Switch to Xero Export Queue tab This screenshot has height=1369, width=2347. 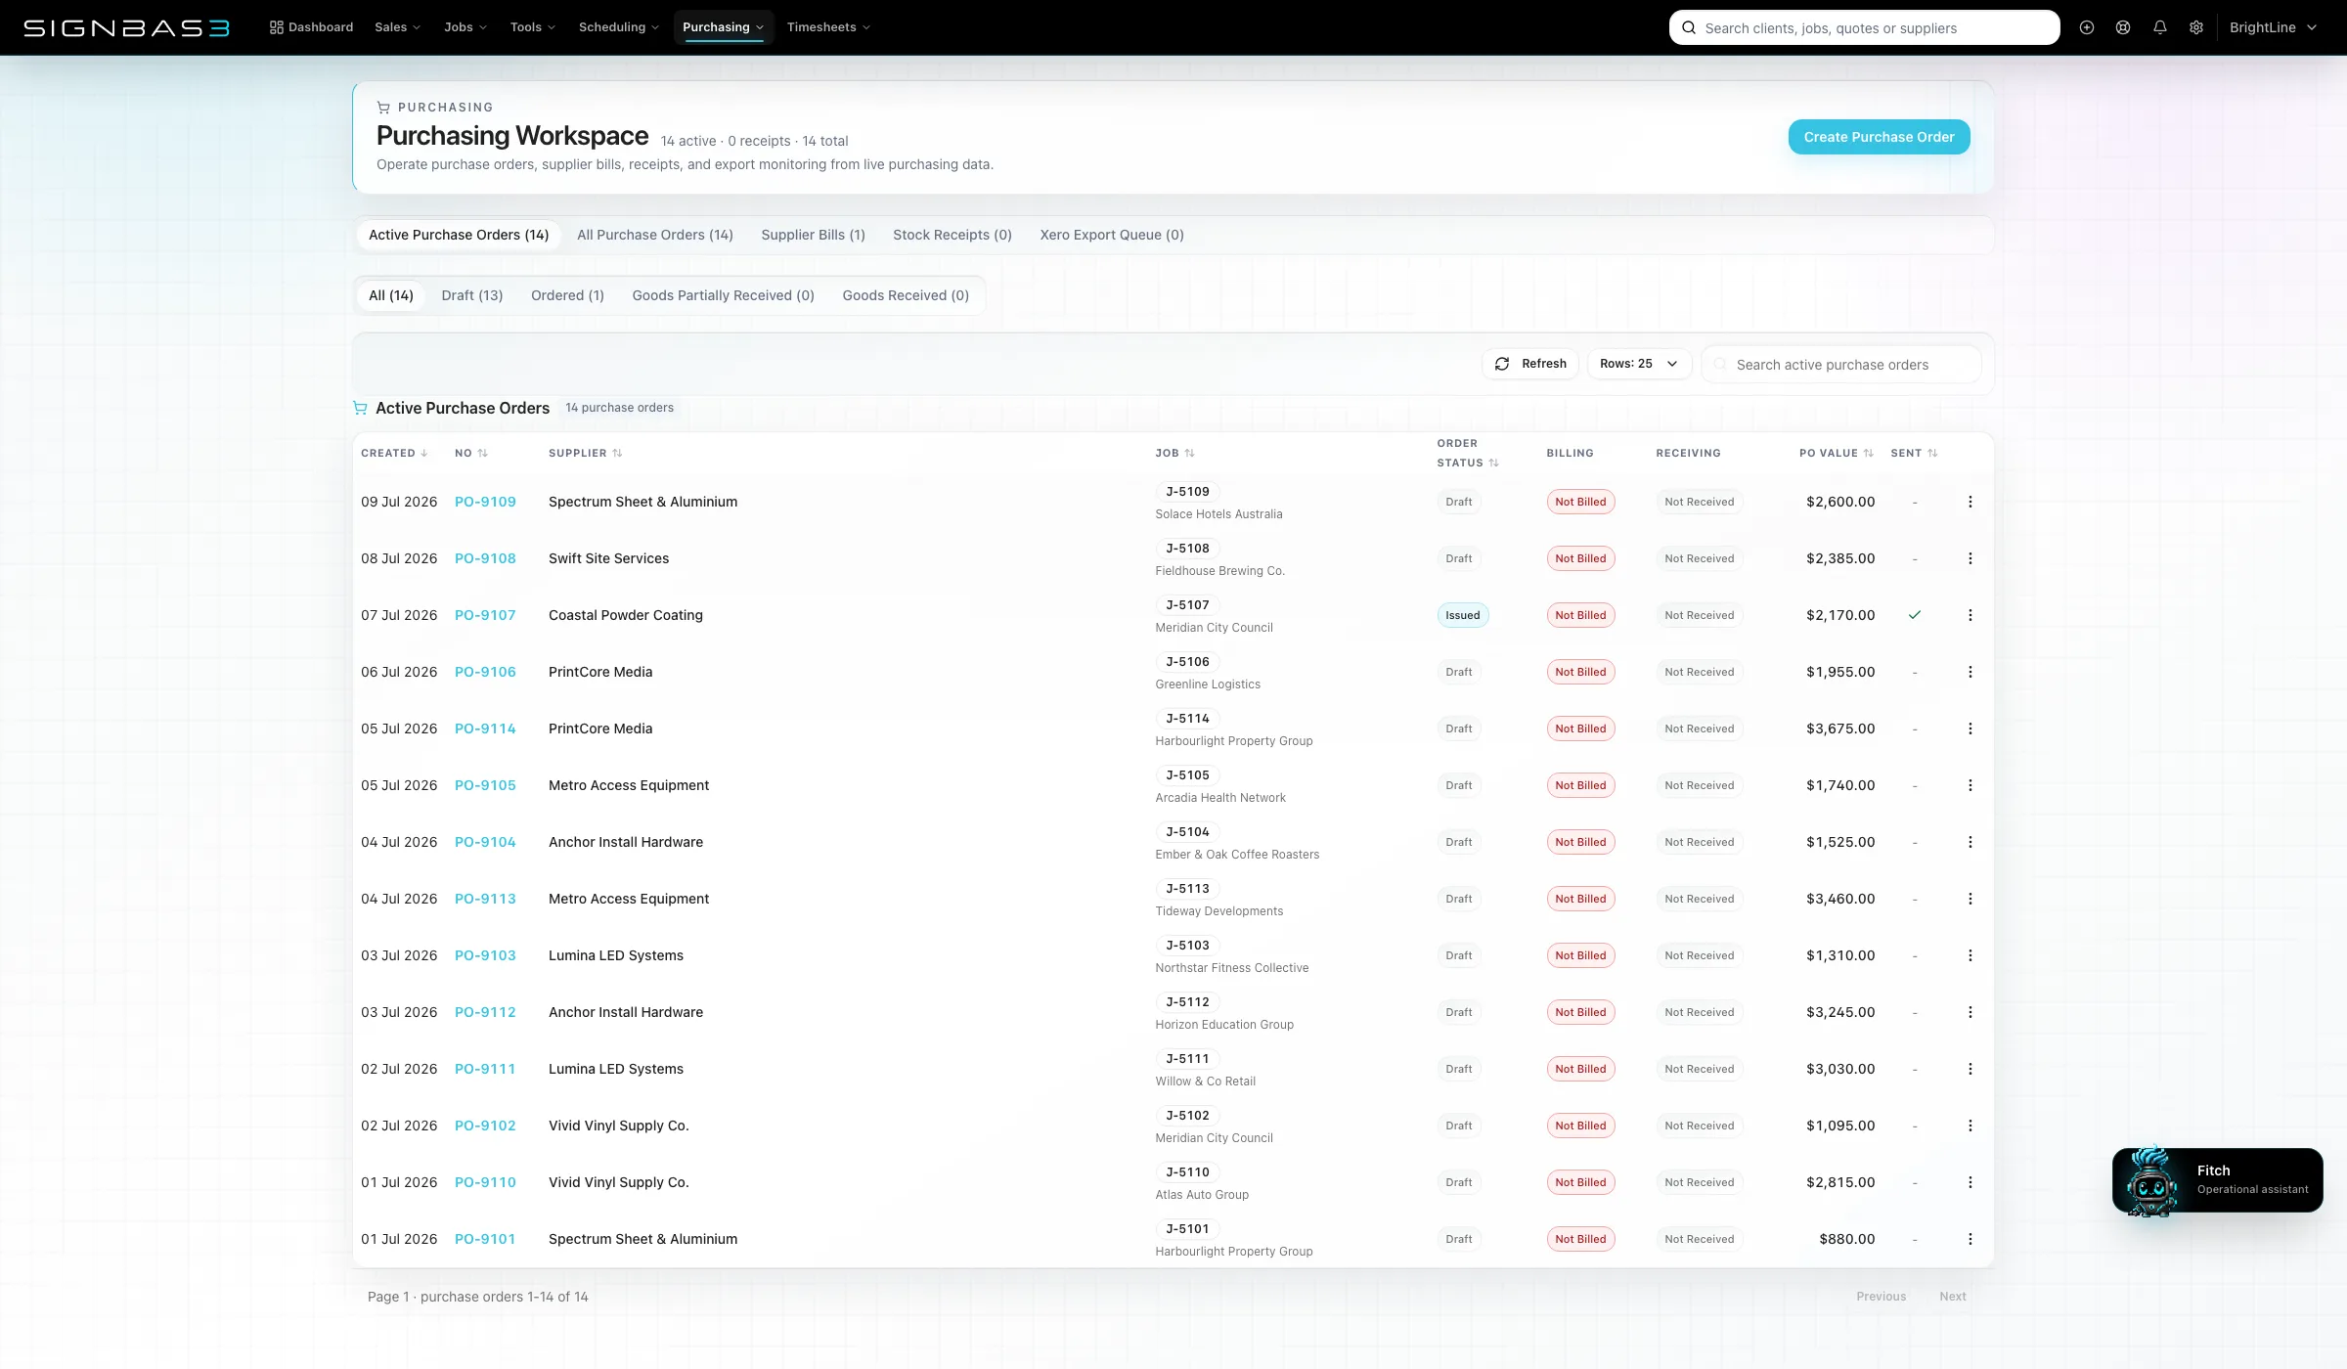1112,235
